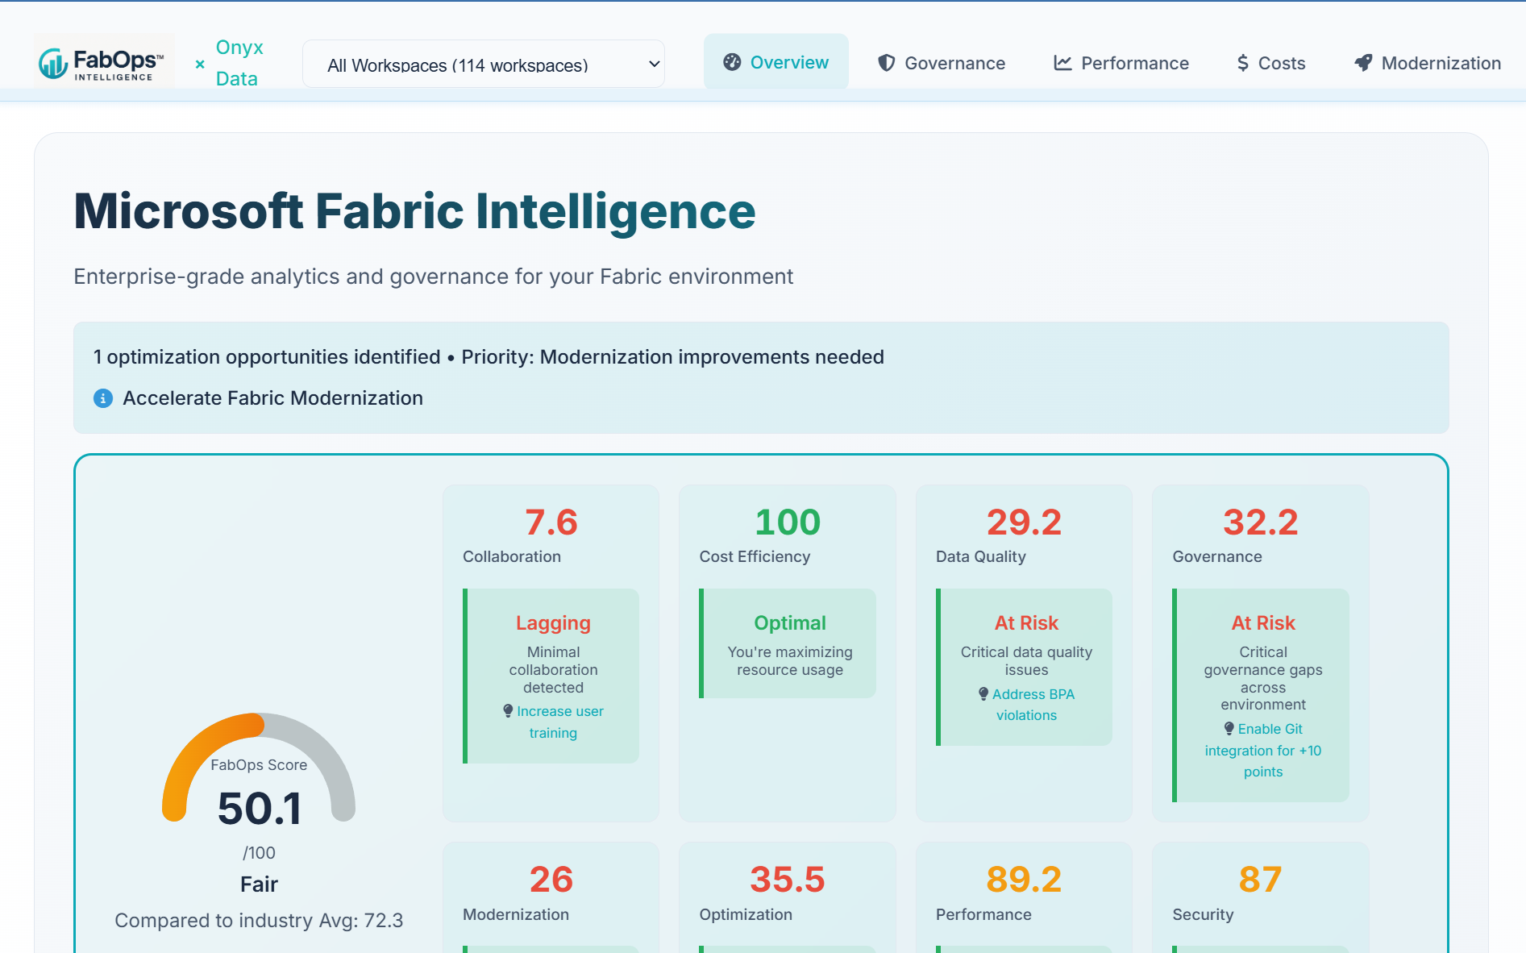The height and width of the screenshot is (953, 1526).
Task: Click Enable Git integration for +10 points
Action: pos(1263,751)
